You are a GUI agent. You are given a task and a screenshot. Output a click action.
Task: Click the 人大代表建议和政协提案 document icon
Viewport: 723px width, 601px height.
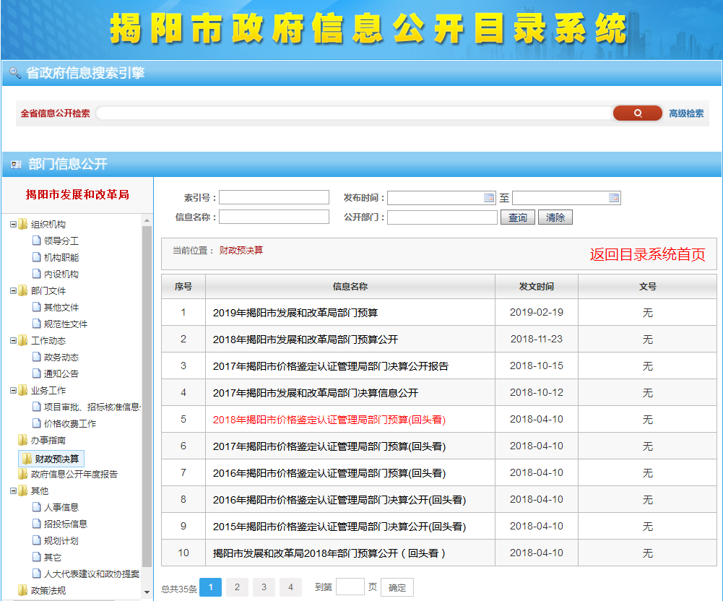coord(37,574)
